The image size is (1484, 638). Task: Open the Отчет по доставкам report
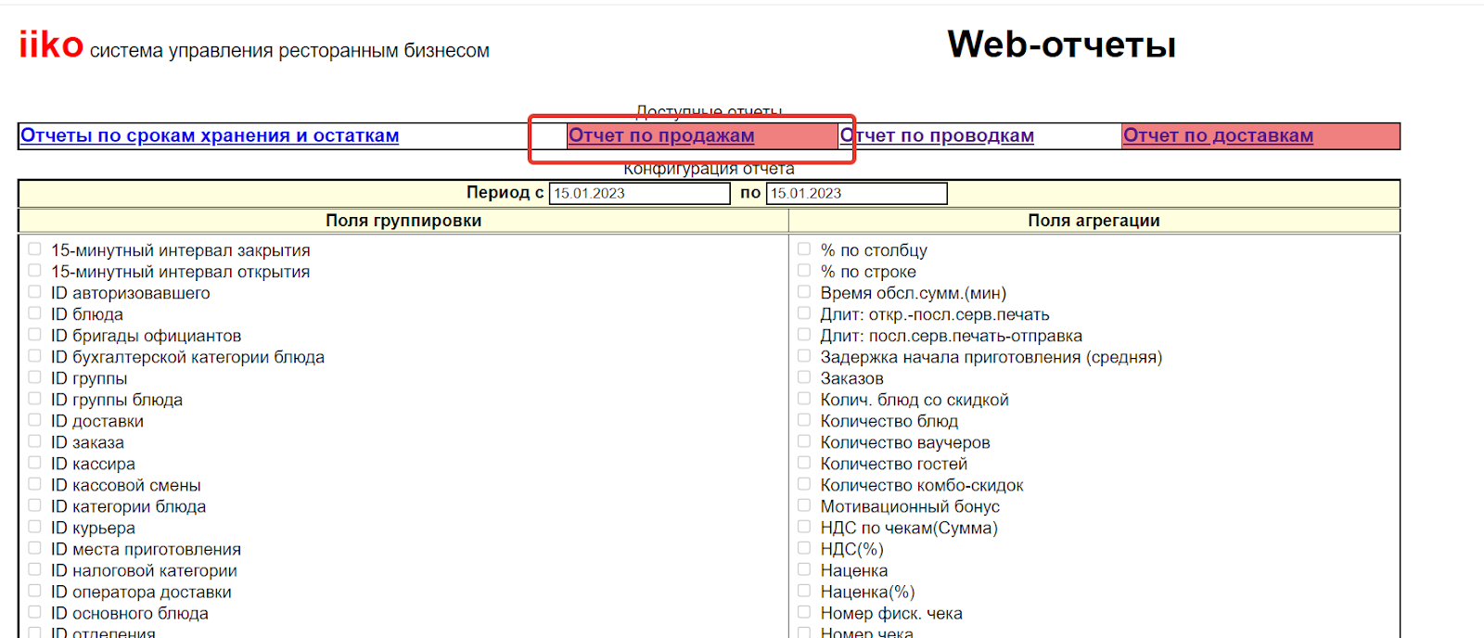point(1218,135)
